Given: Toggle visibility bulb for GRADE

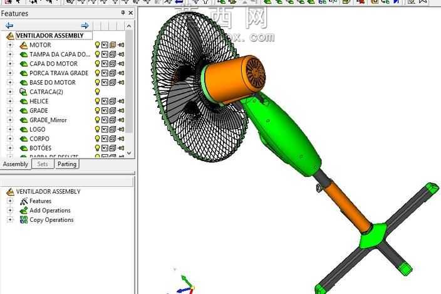Looking at the screenshot, I should [97, 110].
